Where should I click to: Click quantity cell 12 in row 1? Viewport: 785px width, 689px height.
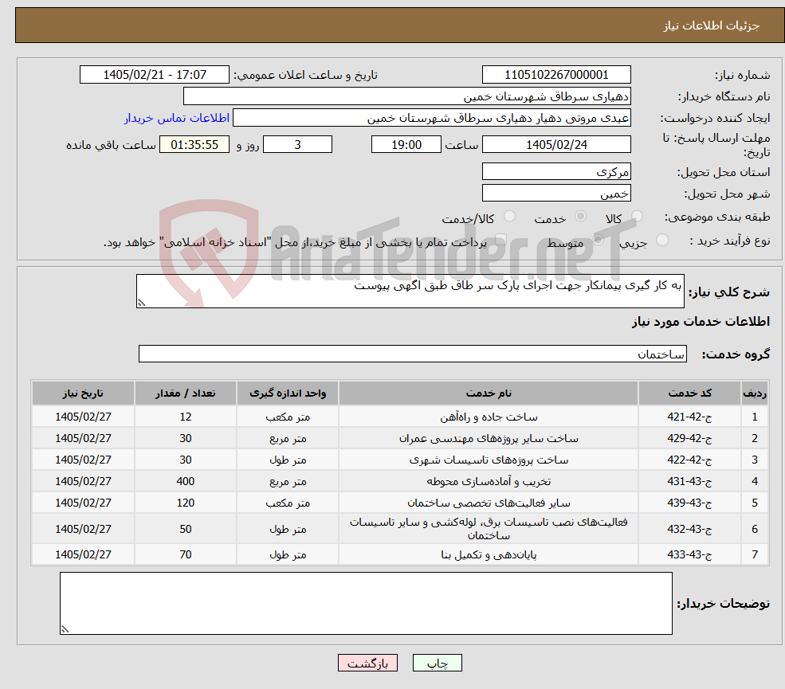point(185,417)
